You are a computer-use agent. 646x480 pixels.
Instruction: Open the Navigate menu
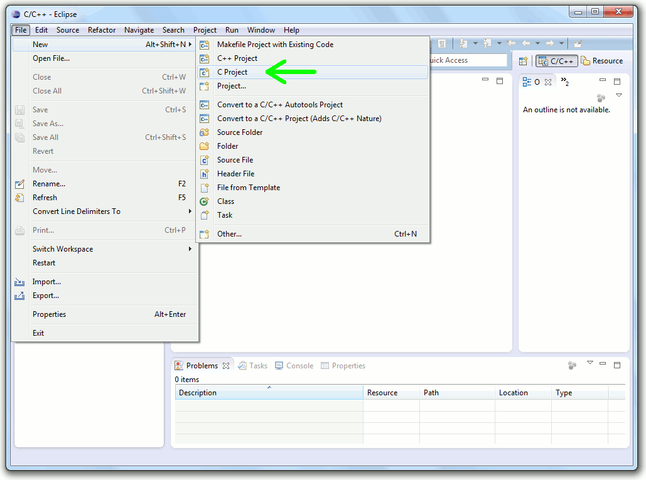coord(139,30)
